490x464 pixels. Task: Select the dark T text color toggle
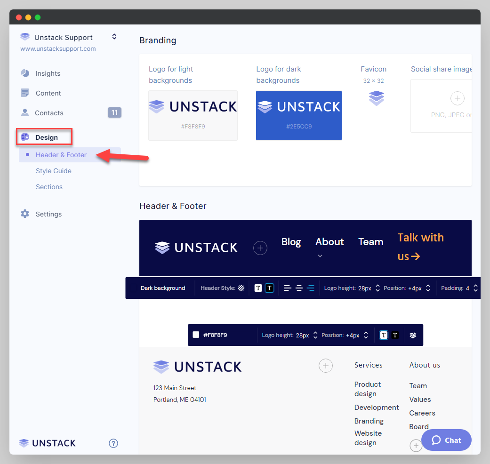[x=269, y=288]
